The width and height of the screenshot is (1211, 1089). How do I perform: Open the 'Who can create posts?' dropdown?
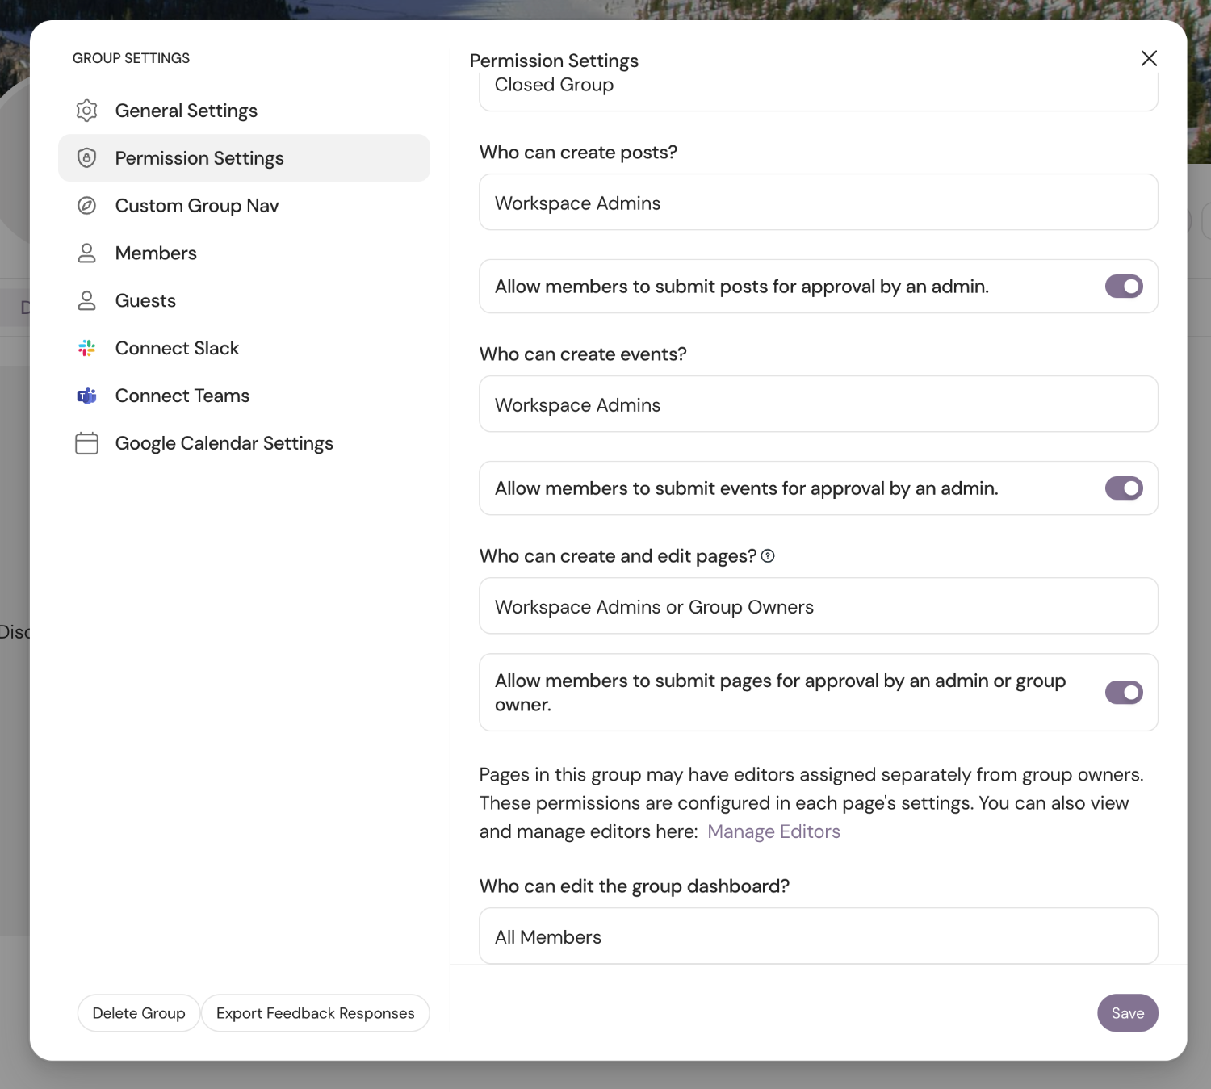coord(818,203)
